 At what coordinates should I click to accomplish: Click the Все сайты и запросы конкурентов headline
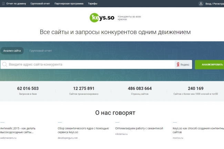click(115, 32)
